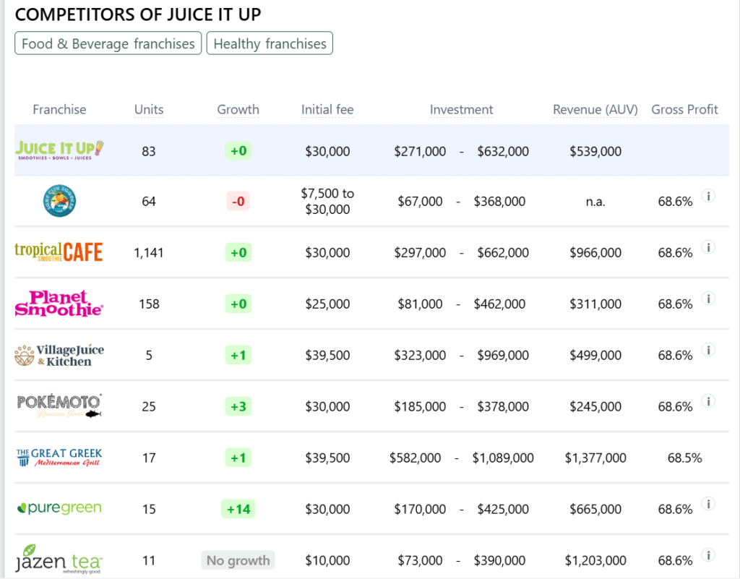
Task: Select the +1 growth badge for Great Greek
Action: coord(238,458)
